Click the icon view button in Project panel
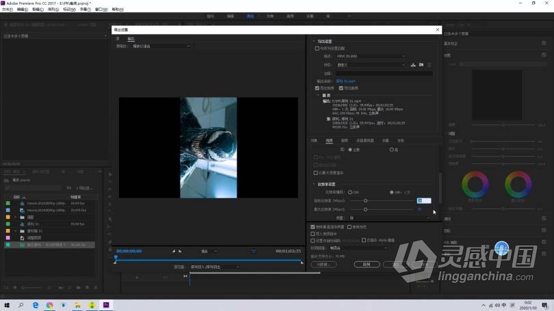This screenshot has width=554, height=311. point(15,288)
